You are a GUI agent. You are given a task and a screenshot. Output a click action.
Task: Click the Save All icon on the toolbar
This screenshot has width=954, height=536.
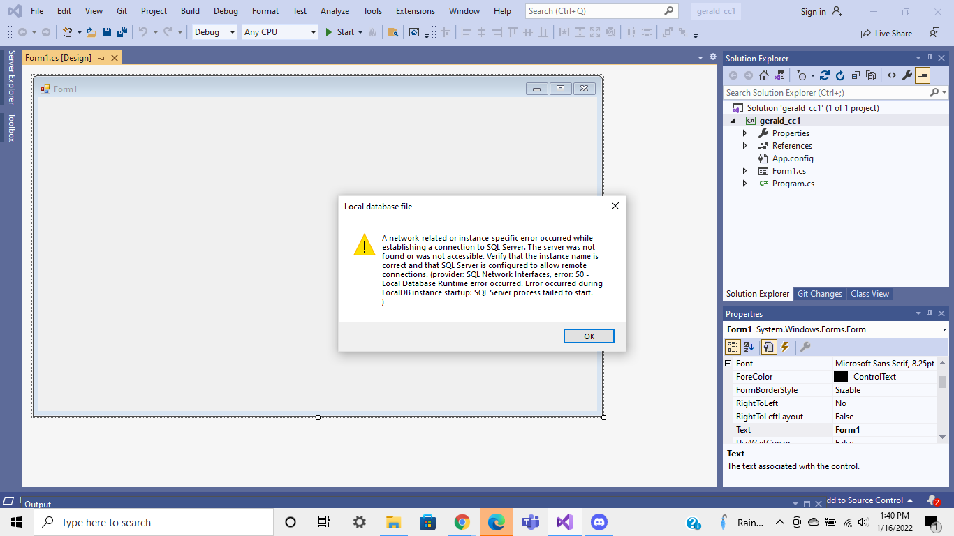121,31
